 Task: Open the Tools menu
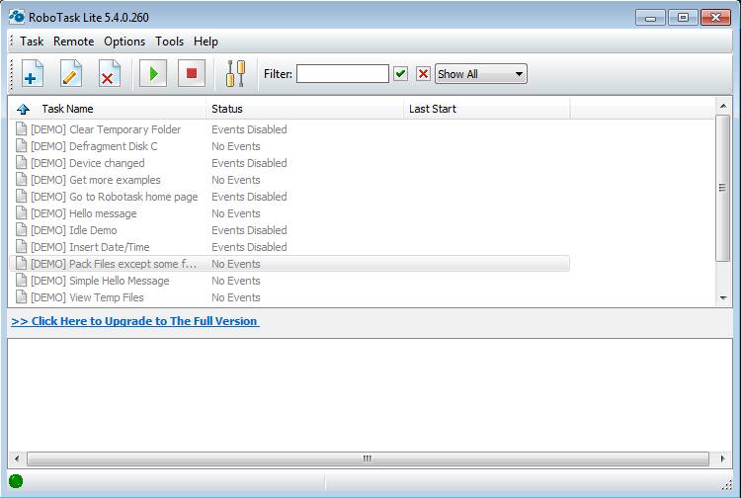click(169, 41)
